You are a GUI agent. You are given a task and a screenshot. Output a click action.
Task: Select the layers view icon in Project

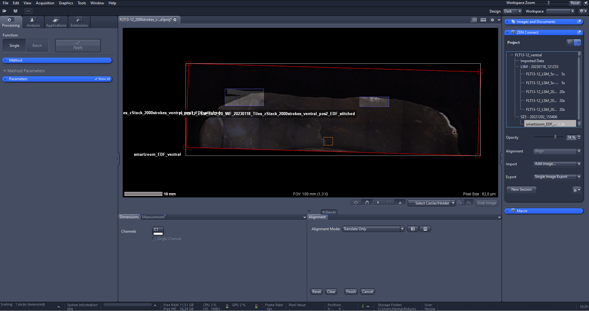(x=570, y=42)
